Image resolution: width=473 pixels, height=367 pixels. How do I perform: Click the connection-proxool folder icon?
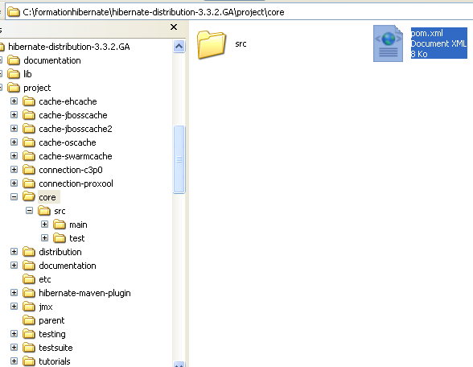click(x=29, y=183)
